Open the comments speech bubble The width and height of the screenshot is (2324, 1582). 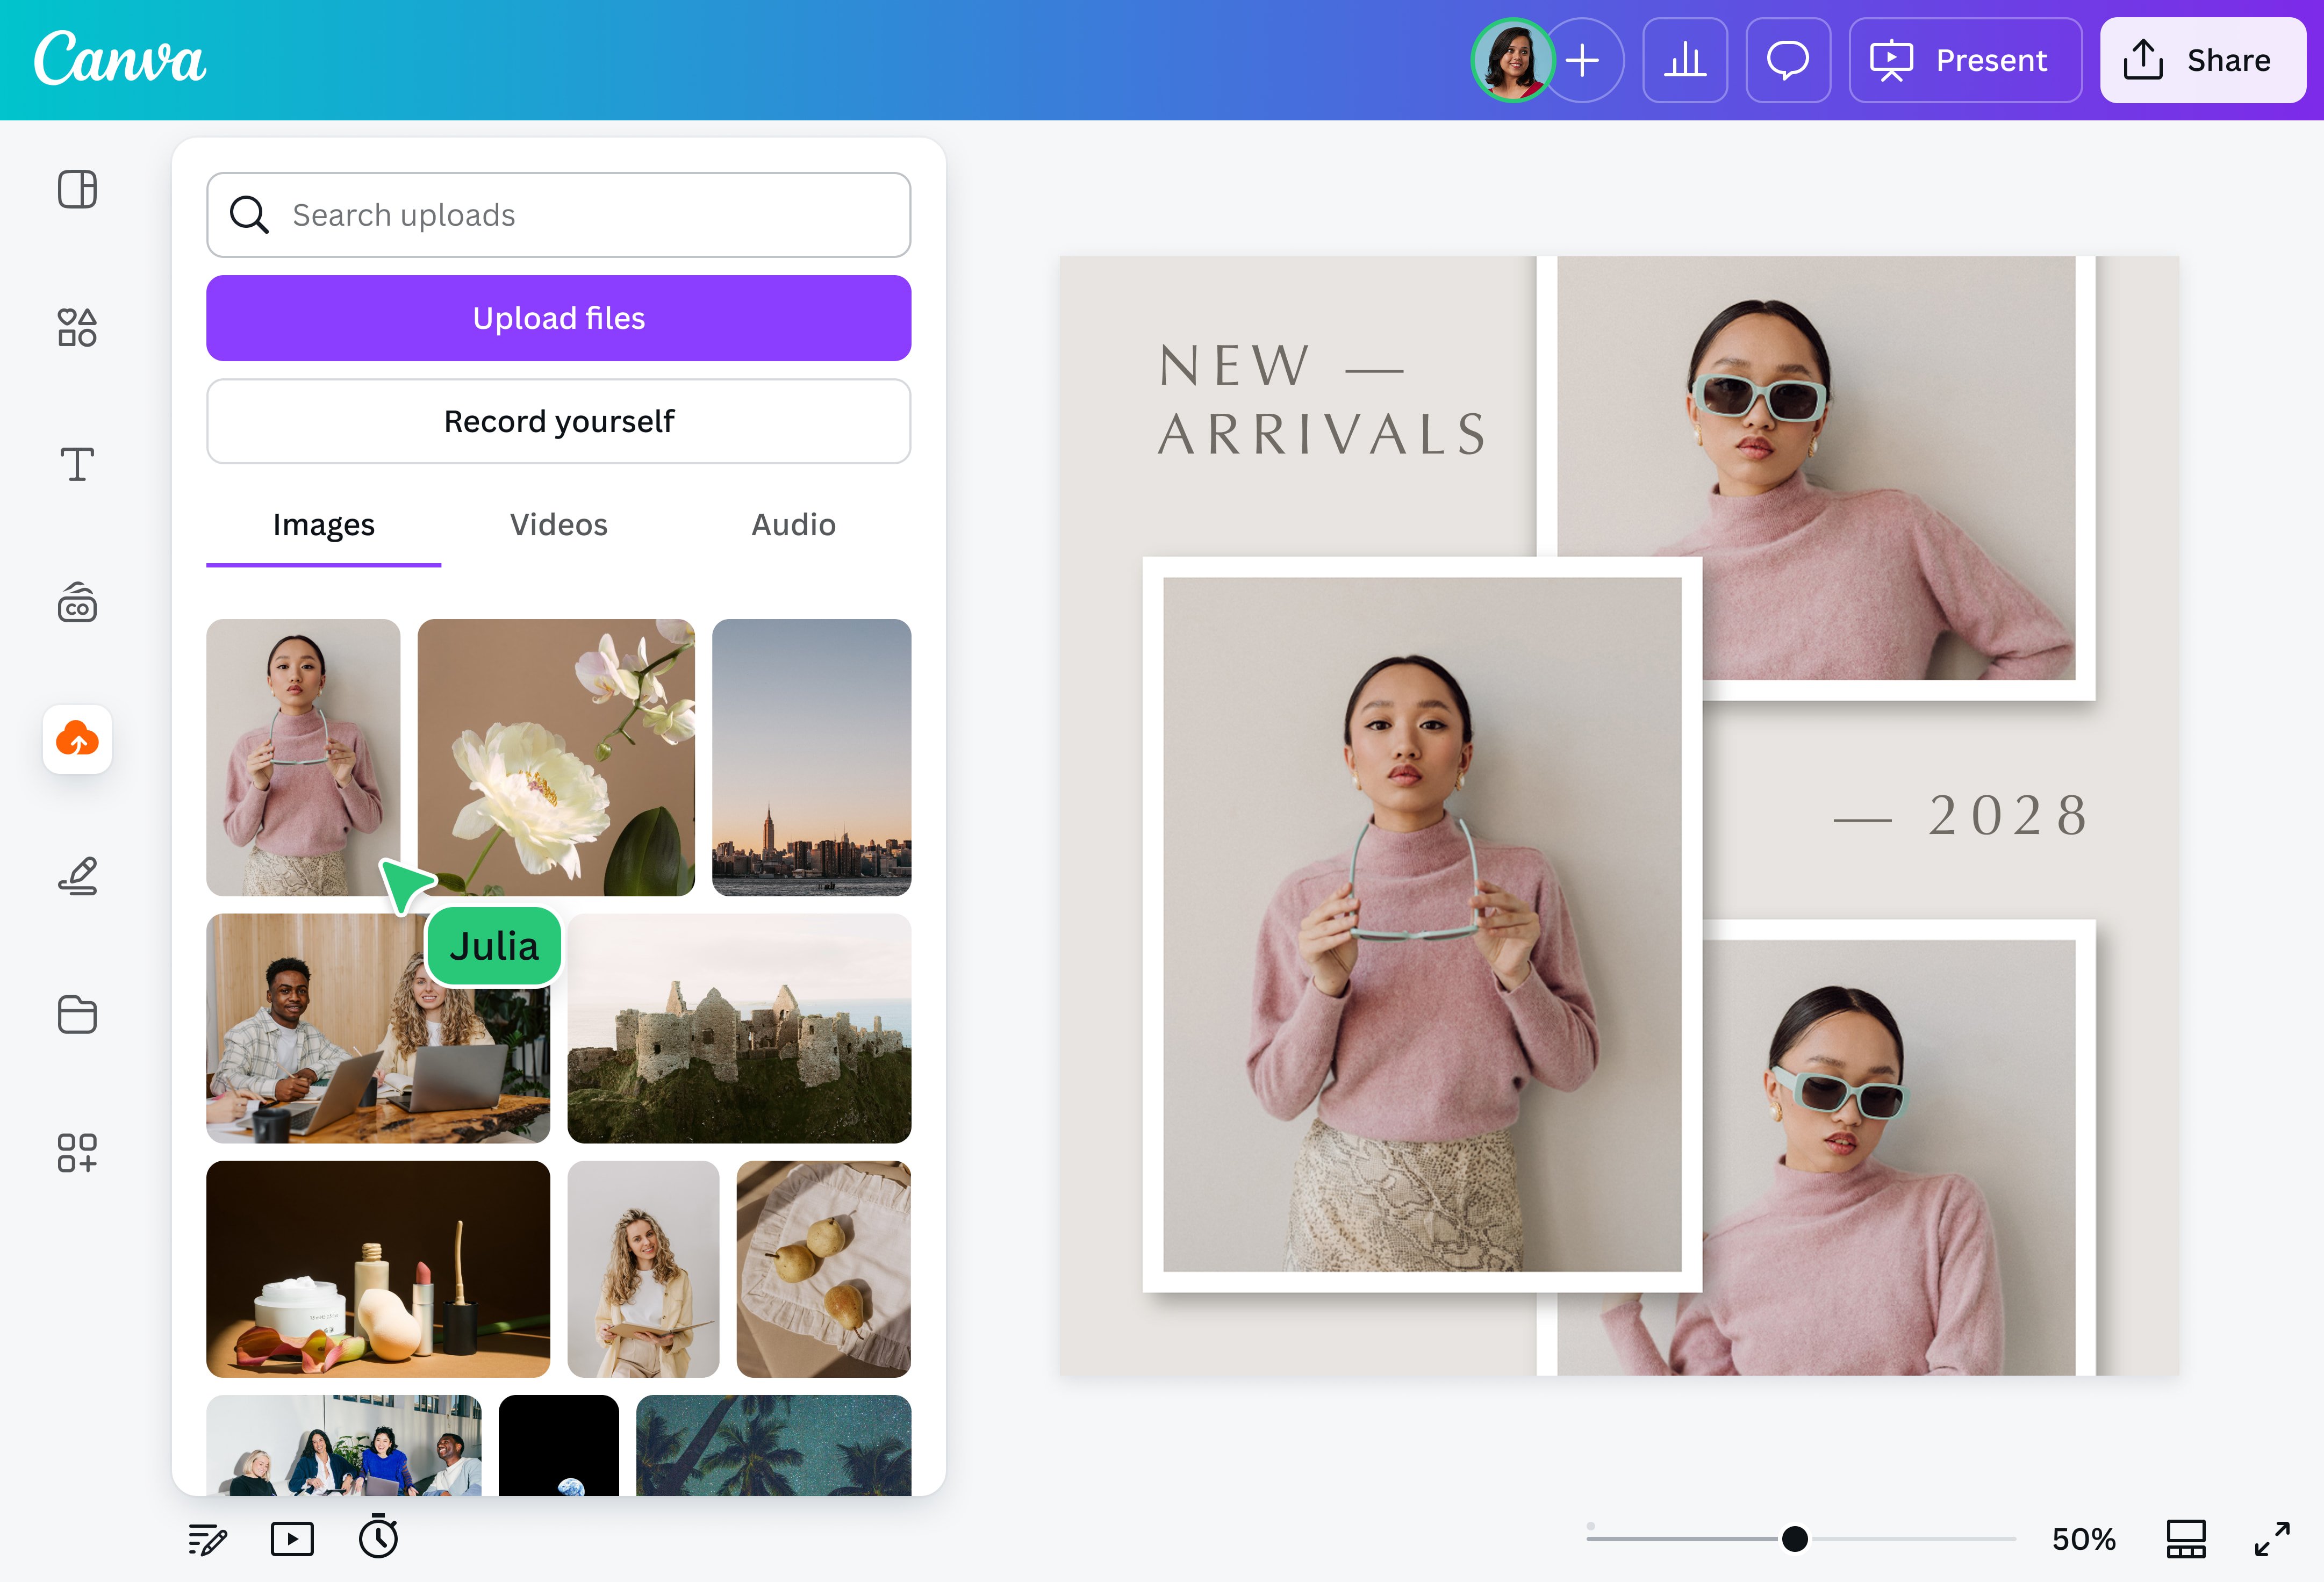pos(1788,60)
